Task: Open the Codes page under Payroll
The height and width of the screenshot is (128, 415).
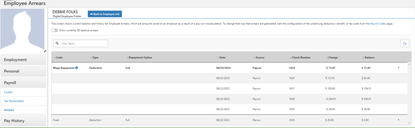Action: coord(8,92)
